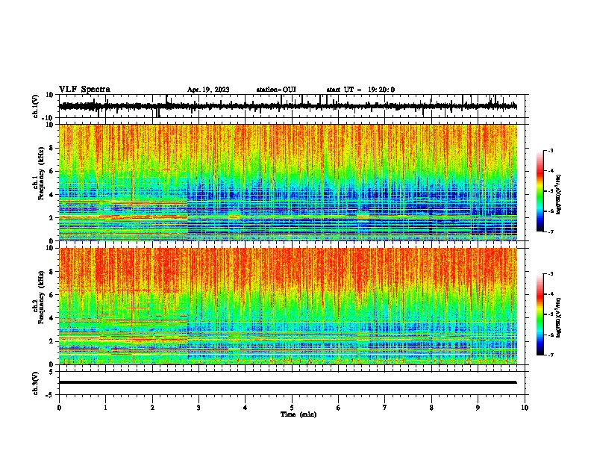Screen dimensions: 591x457
Task: Click the "8" kHz tick of ch.1 frequency axis
Action: [52, 148]
